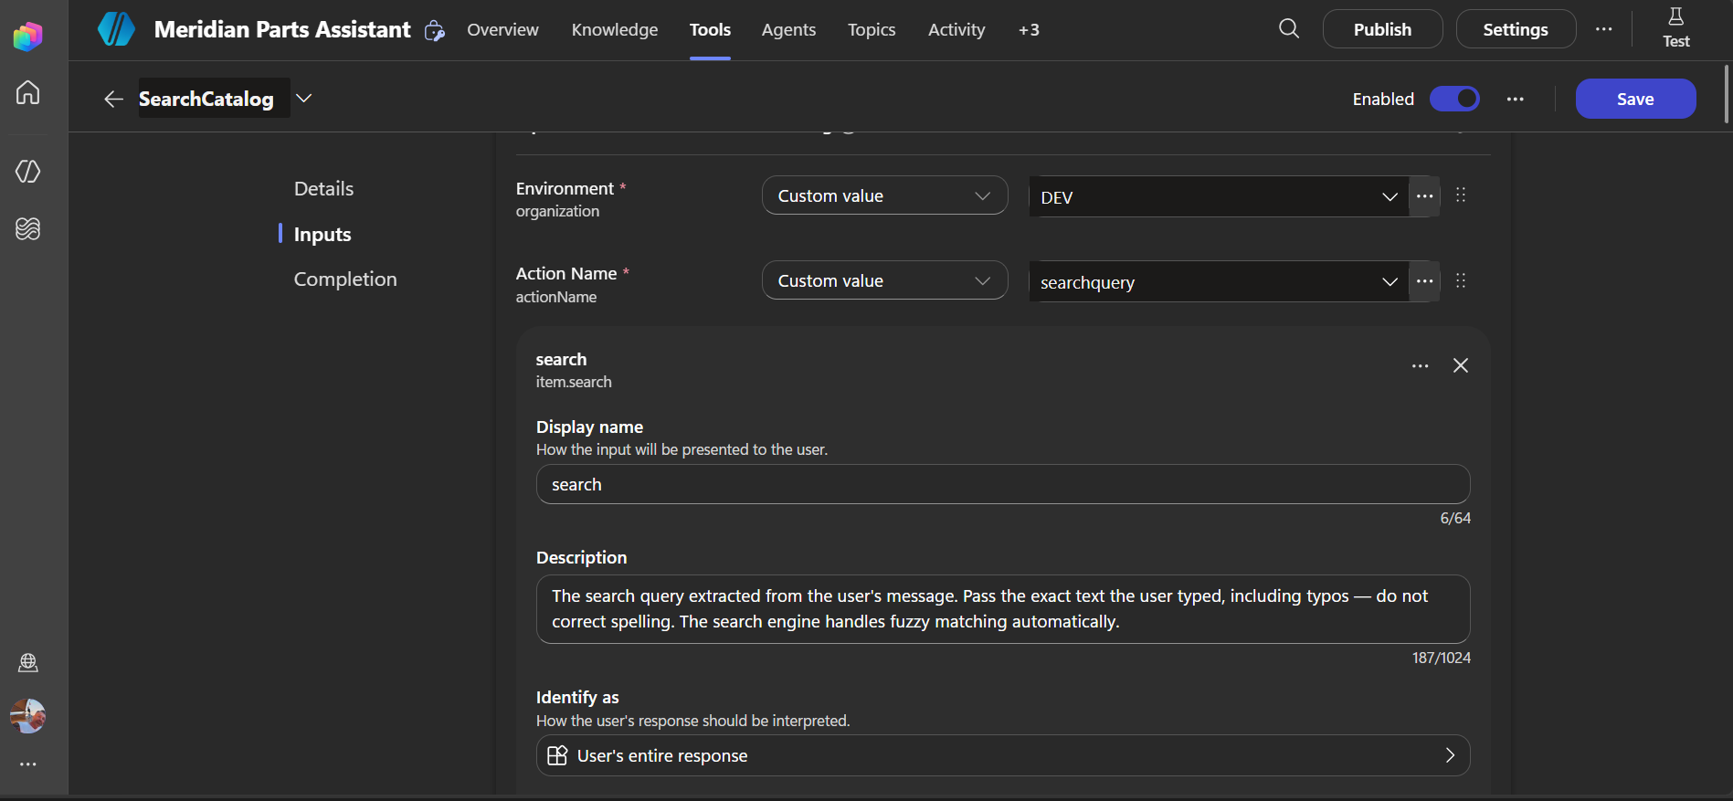Open the Action Name row ellipsis menu

[x=1424, y=281]
